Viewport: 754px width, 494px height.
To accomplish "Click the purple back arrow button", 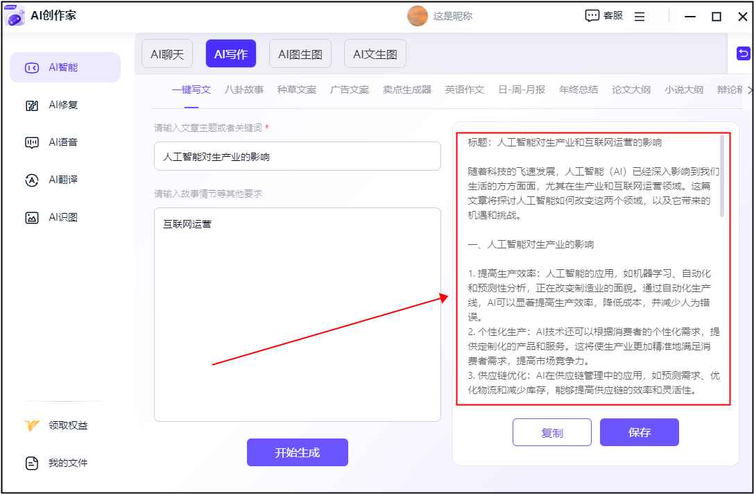I will click(744, 53).
